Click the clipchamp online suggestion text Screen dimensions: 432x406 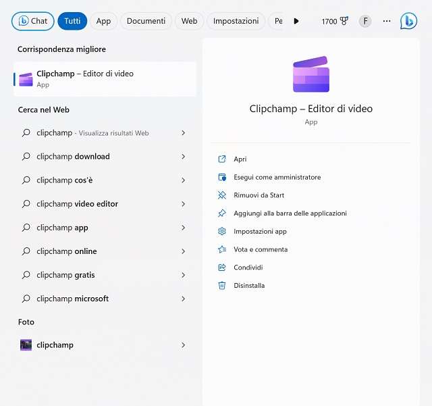click(67, 251)
